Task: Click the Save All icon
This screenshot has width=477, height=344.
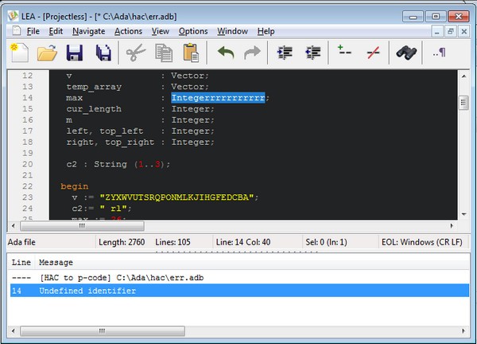Action: point(103,53)
